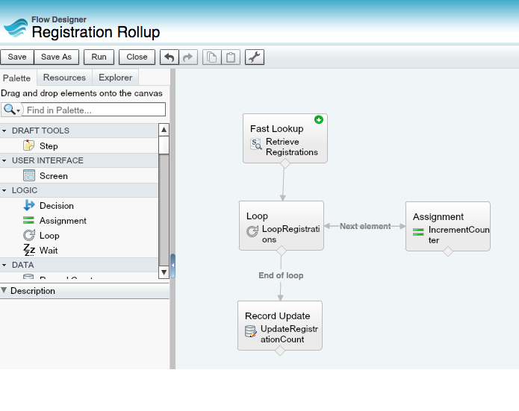Select the Wait element icon
519x411 pixels.
[x=29, y=250]
